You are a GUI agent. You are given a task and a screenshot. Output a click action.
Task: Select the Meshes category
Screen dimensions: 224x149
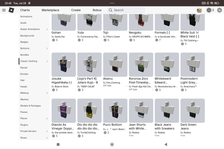pyautogui.click(x=24, y=99)
